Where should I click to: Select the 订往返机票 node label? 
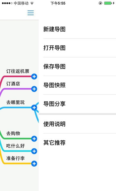click(18, 71)
